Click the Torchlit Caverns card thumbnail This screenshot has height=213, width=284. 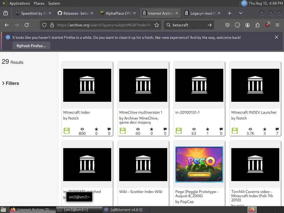(x=255, y=164)
